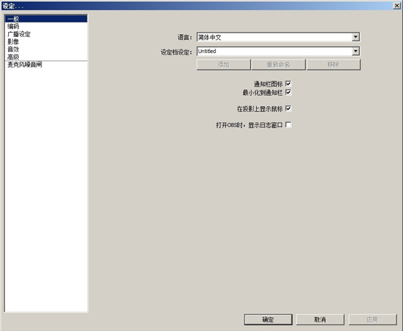Click the 重新命名 profile button
403x331 pixels.
pyautogui.click(x=279, y=65)
